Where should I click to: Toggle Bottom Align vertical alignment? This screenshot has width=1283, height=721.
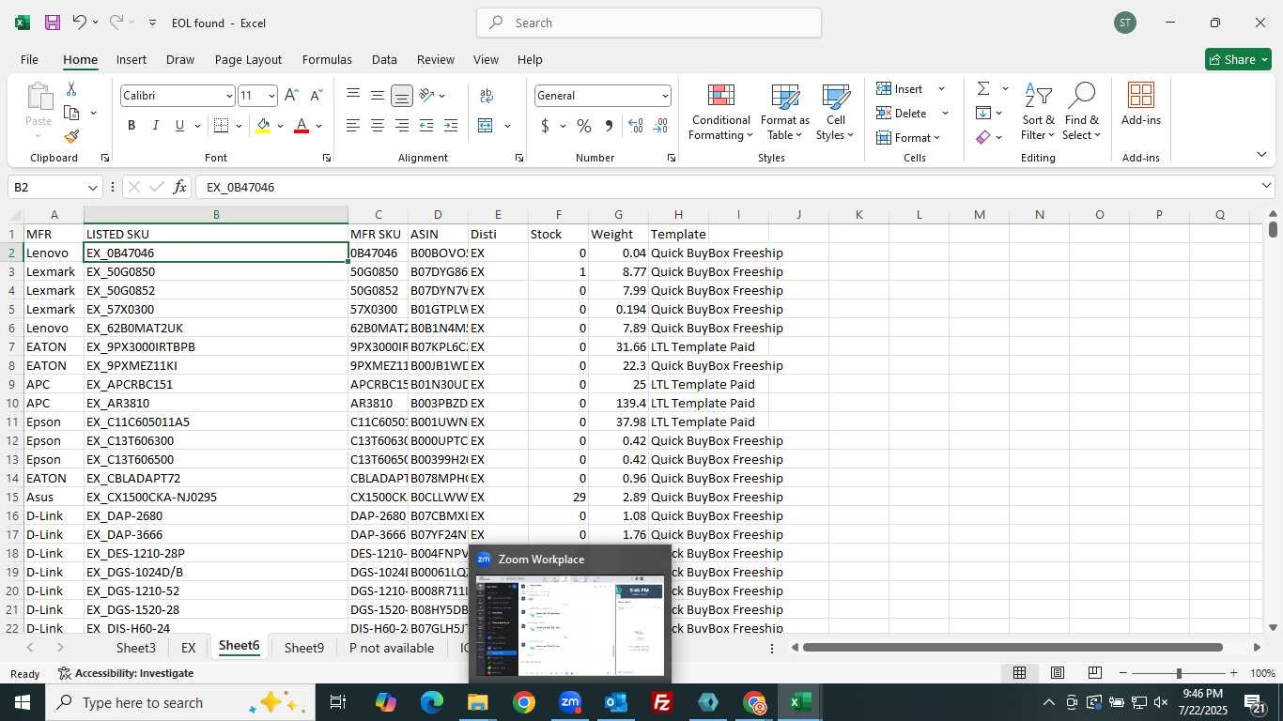coord(402,96)
